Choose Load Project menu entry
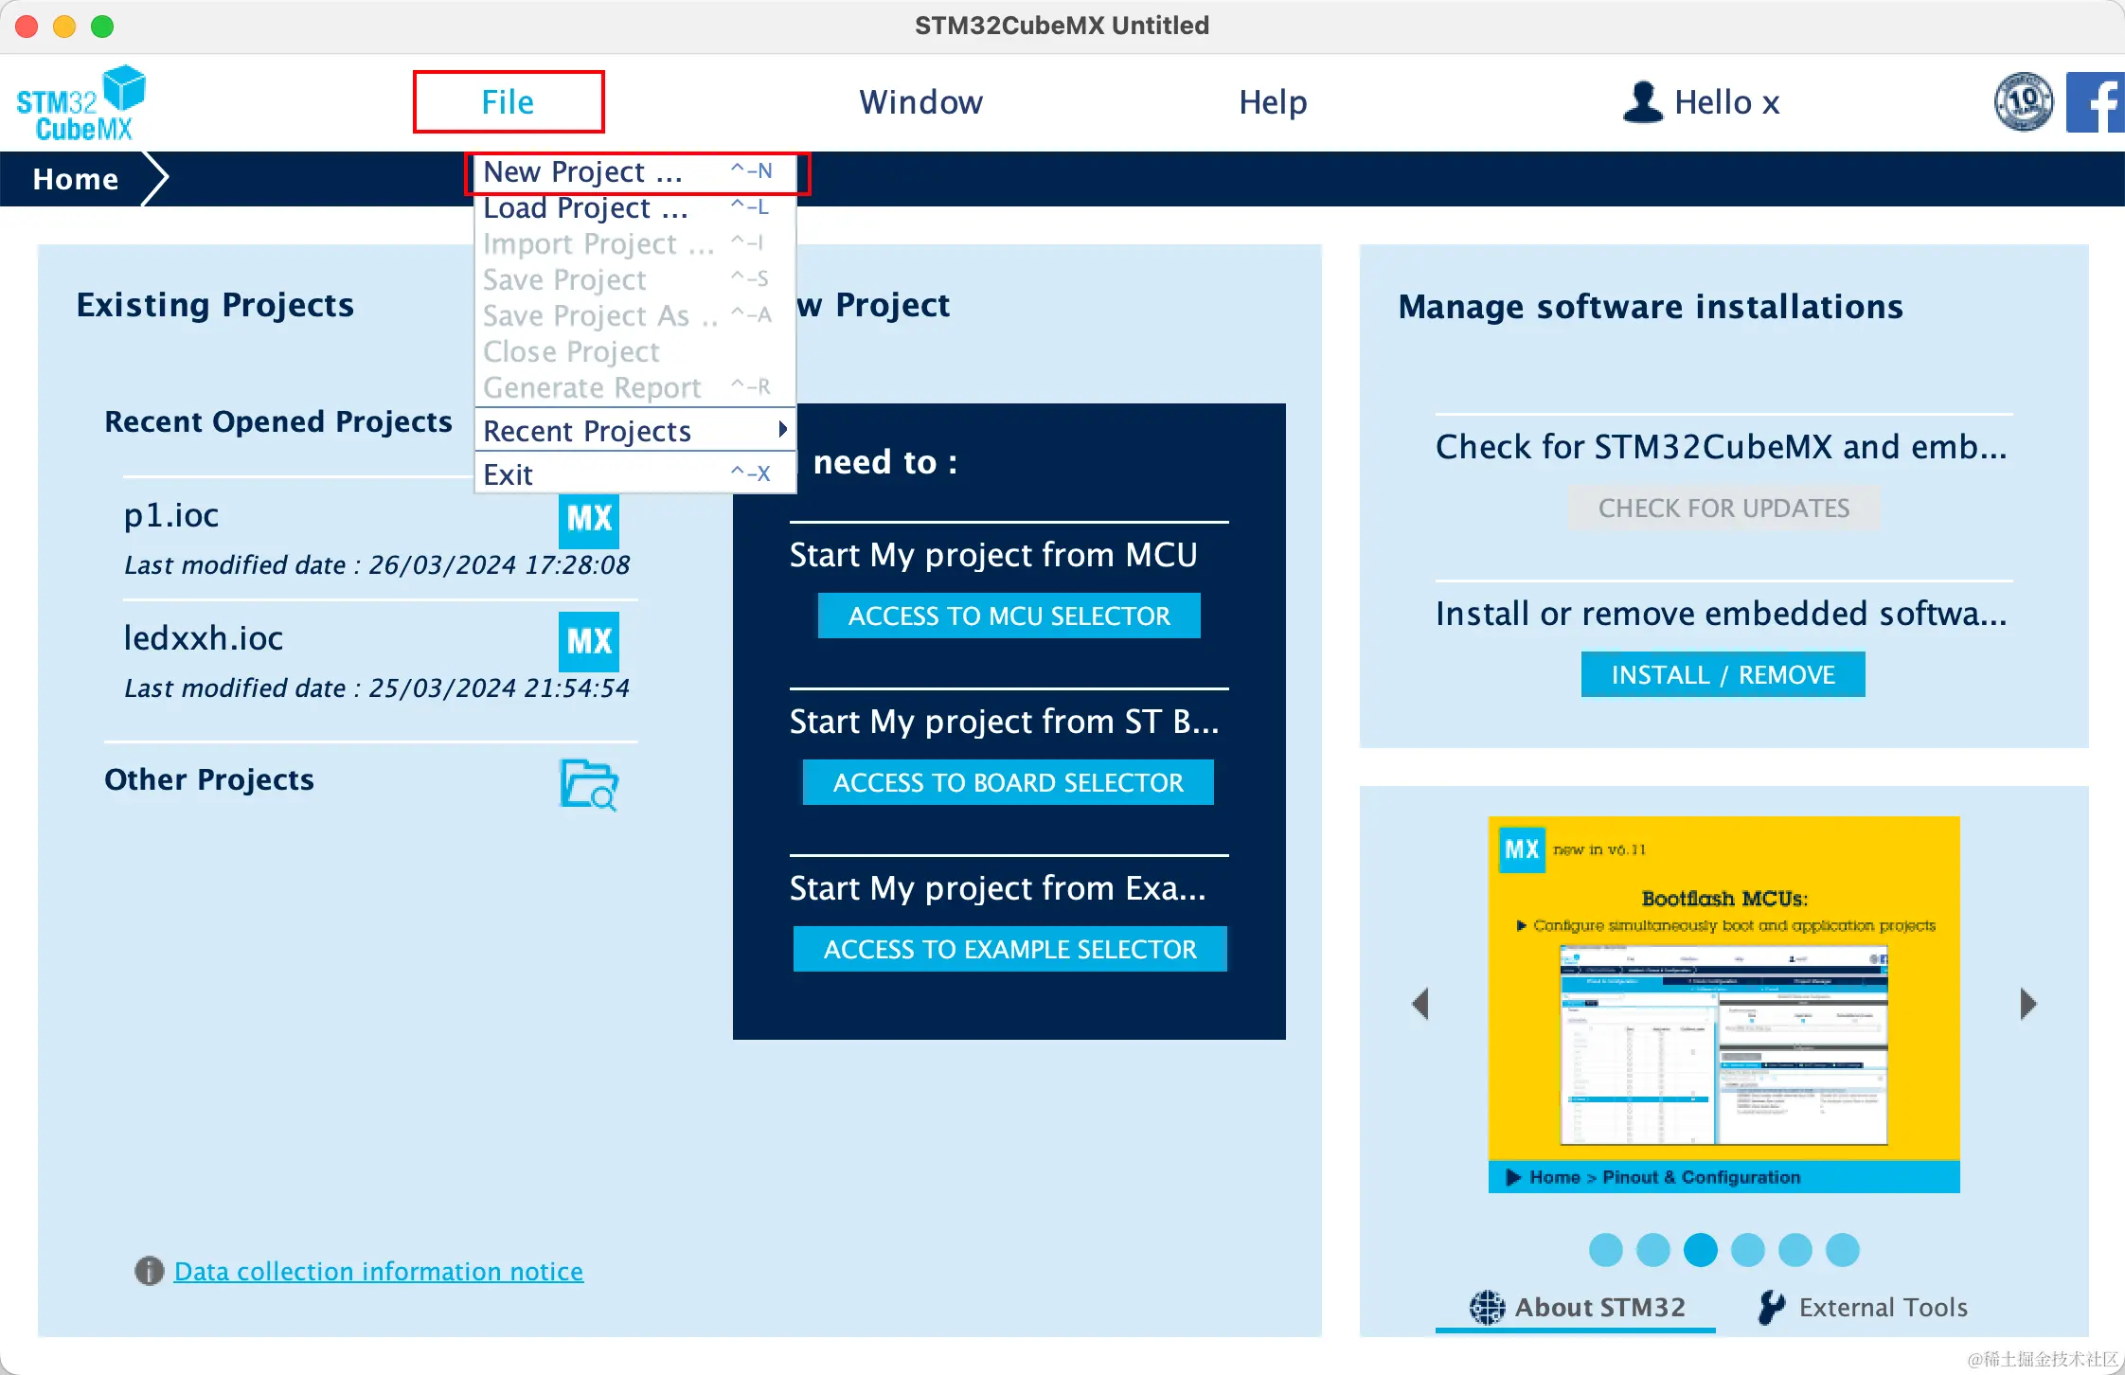Viewport: 2125px width, 1375px height. [635, 208]
